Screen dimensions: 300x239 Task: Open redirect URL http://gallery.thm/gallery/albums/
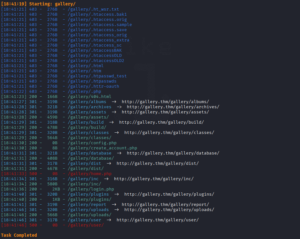coord(165,102)
